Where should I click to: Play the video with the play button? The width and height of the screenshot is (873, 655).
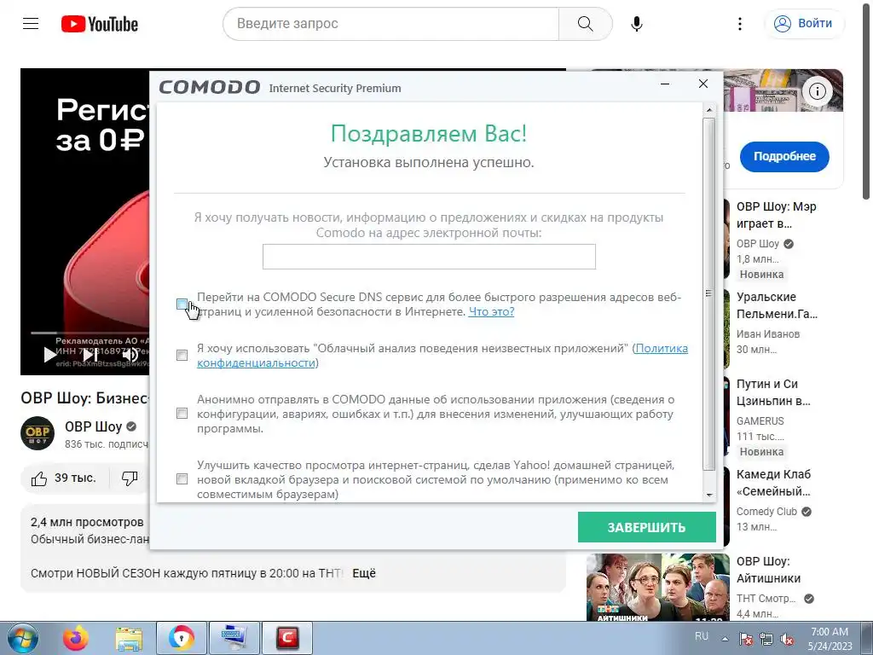click(49, 354)
